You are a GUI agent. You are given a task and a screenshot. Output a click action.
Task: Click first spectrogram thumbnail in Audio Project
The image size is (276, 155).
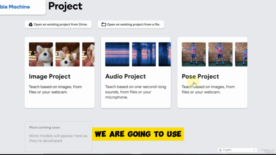pos(117,54)
